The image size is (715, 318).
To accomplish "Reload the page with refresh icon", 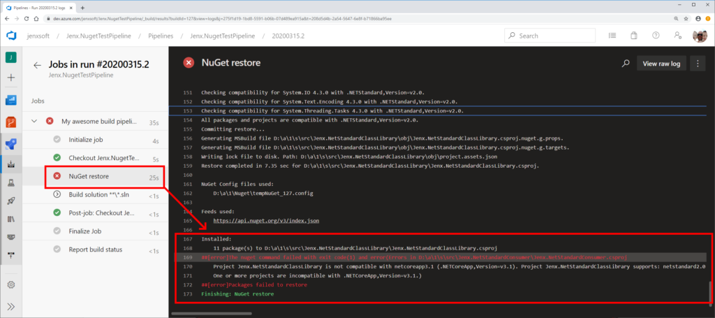I will click(x=27, y=19).
